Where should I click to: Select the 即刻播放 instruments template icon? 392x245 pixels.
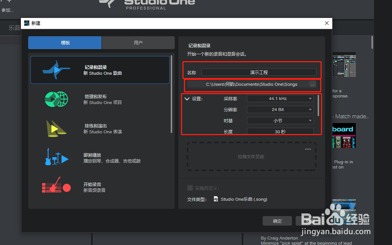[x=56, y=157]
